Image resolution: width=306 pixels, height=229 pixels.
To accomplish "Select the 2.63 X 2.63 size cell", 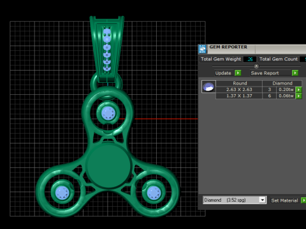I will pyautogui.click(x=239, y=90).
